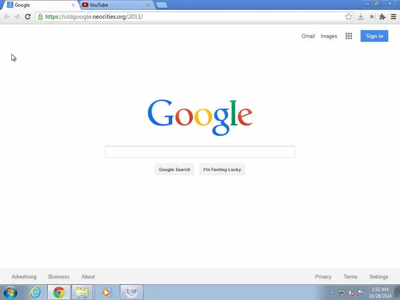The width and height of the screenshot is (400, 300).
Task: Open the Business footer link
Action: point(59,277)
